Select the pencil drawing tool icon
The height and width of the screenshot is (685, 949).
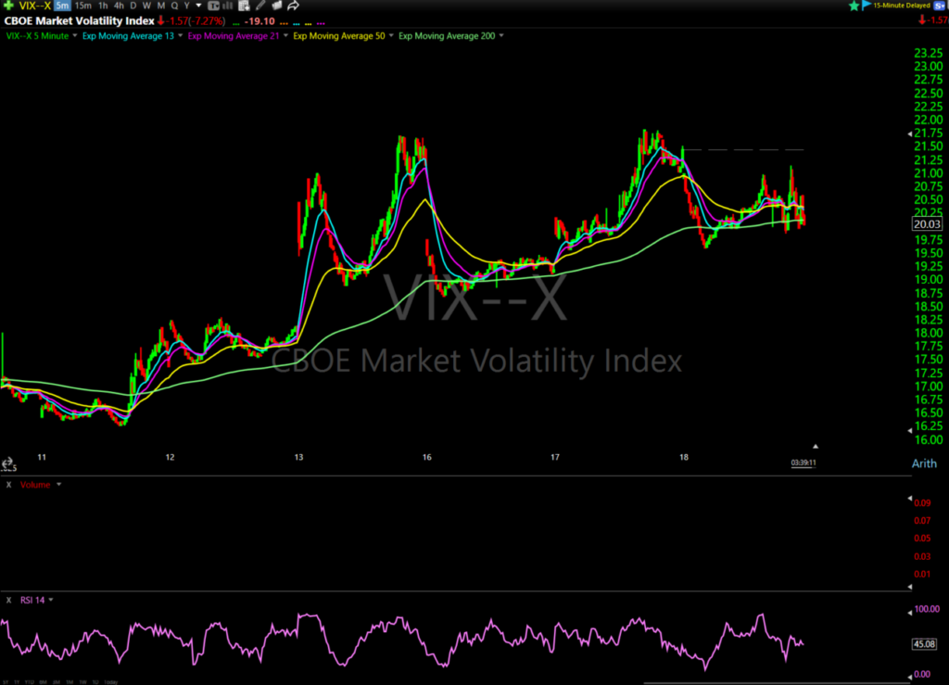click(260, 6)
